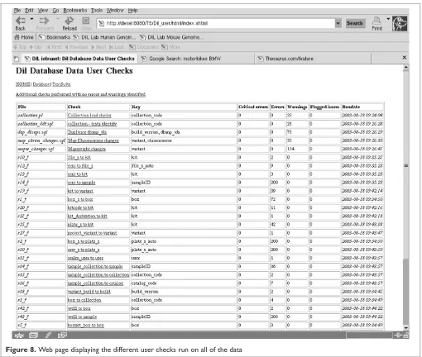
Task: Open the Bookmarks menu in menu bar
Action: (x=75, y=11)
